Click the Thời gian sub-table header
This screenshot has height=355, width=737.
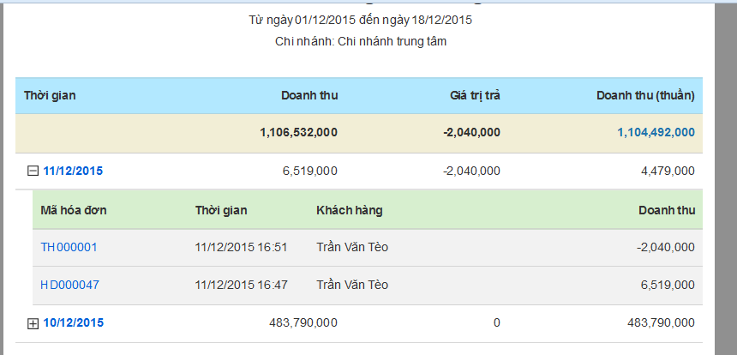pos(221,210)
